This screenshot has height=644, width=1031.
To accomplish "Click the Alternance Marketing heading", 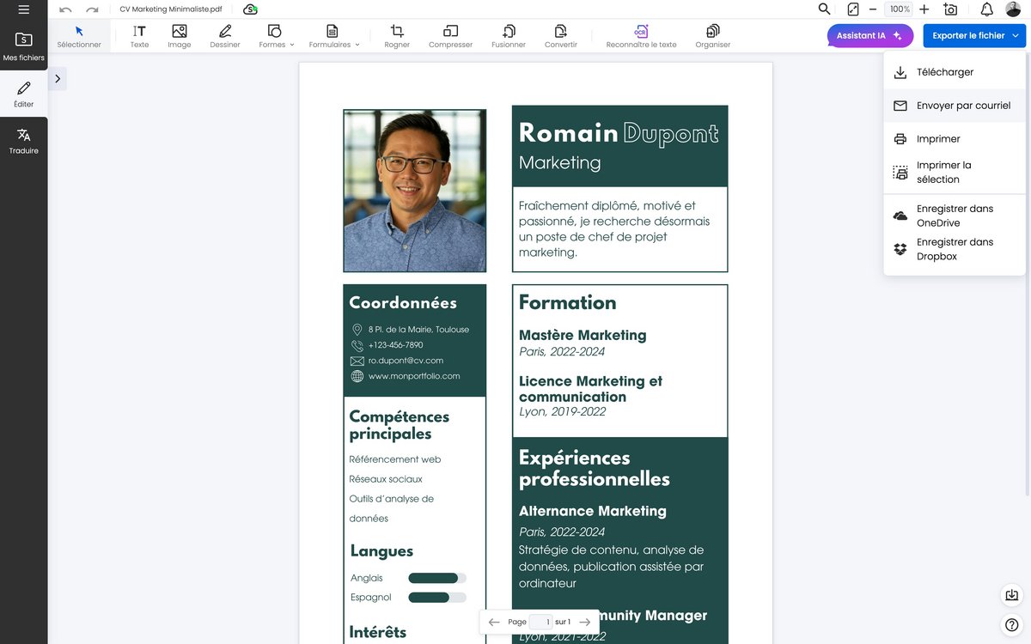I will [x=593, y=511].
